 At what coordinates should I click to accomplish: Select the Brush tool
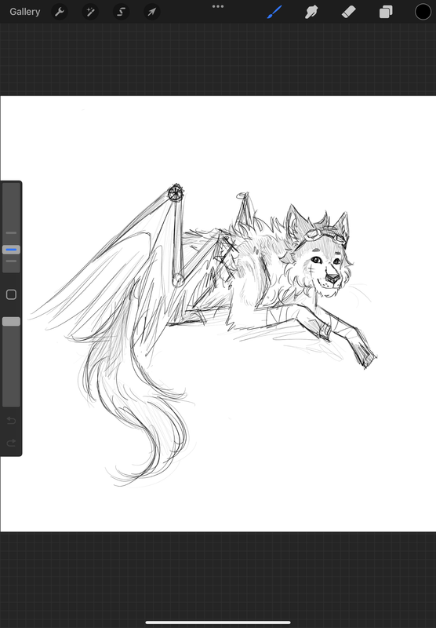274,12
